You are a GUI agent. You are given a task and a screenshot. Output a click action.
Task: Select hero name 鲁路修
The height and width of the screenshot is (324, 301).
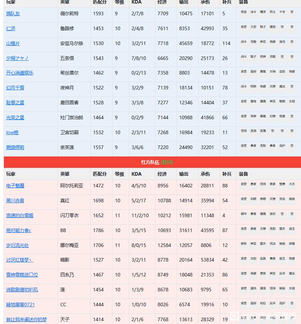(x=67, y=28)
